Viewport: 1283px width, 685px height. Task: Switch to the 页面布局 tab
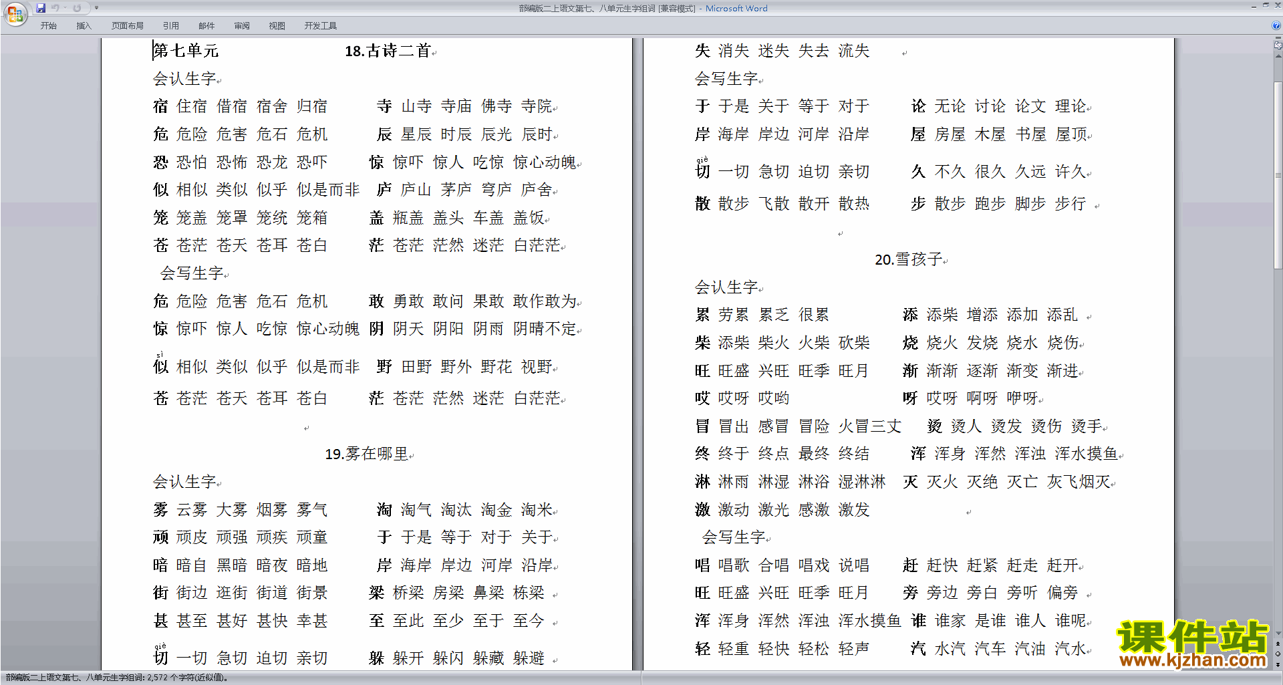(x=128, y=26)
